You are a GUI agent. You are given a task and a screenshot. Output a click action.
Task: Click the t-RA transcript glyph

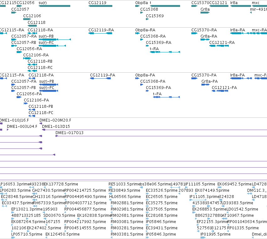pos(165,52)
